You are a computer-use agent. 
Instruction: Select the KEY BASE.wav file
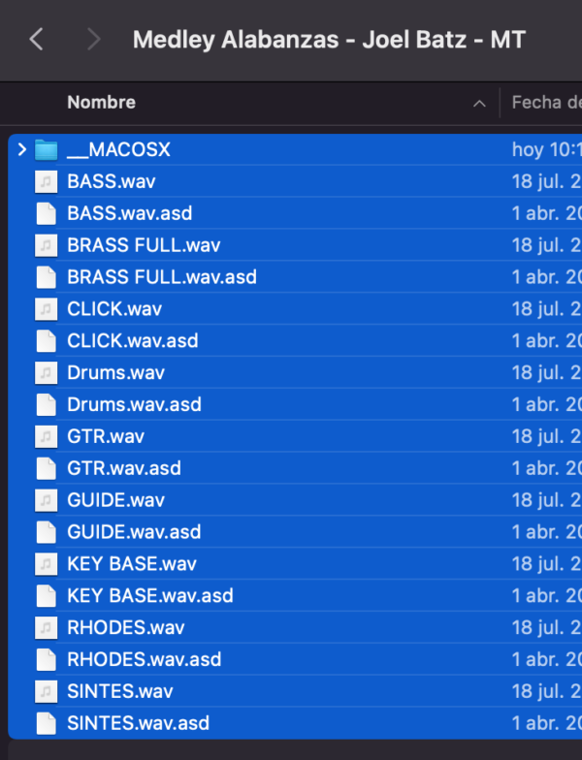[x=132, y=564]
